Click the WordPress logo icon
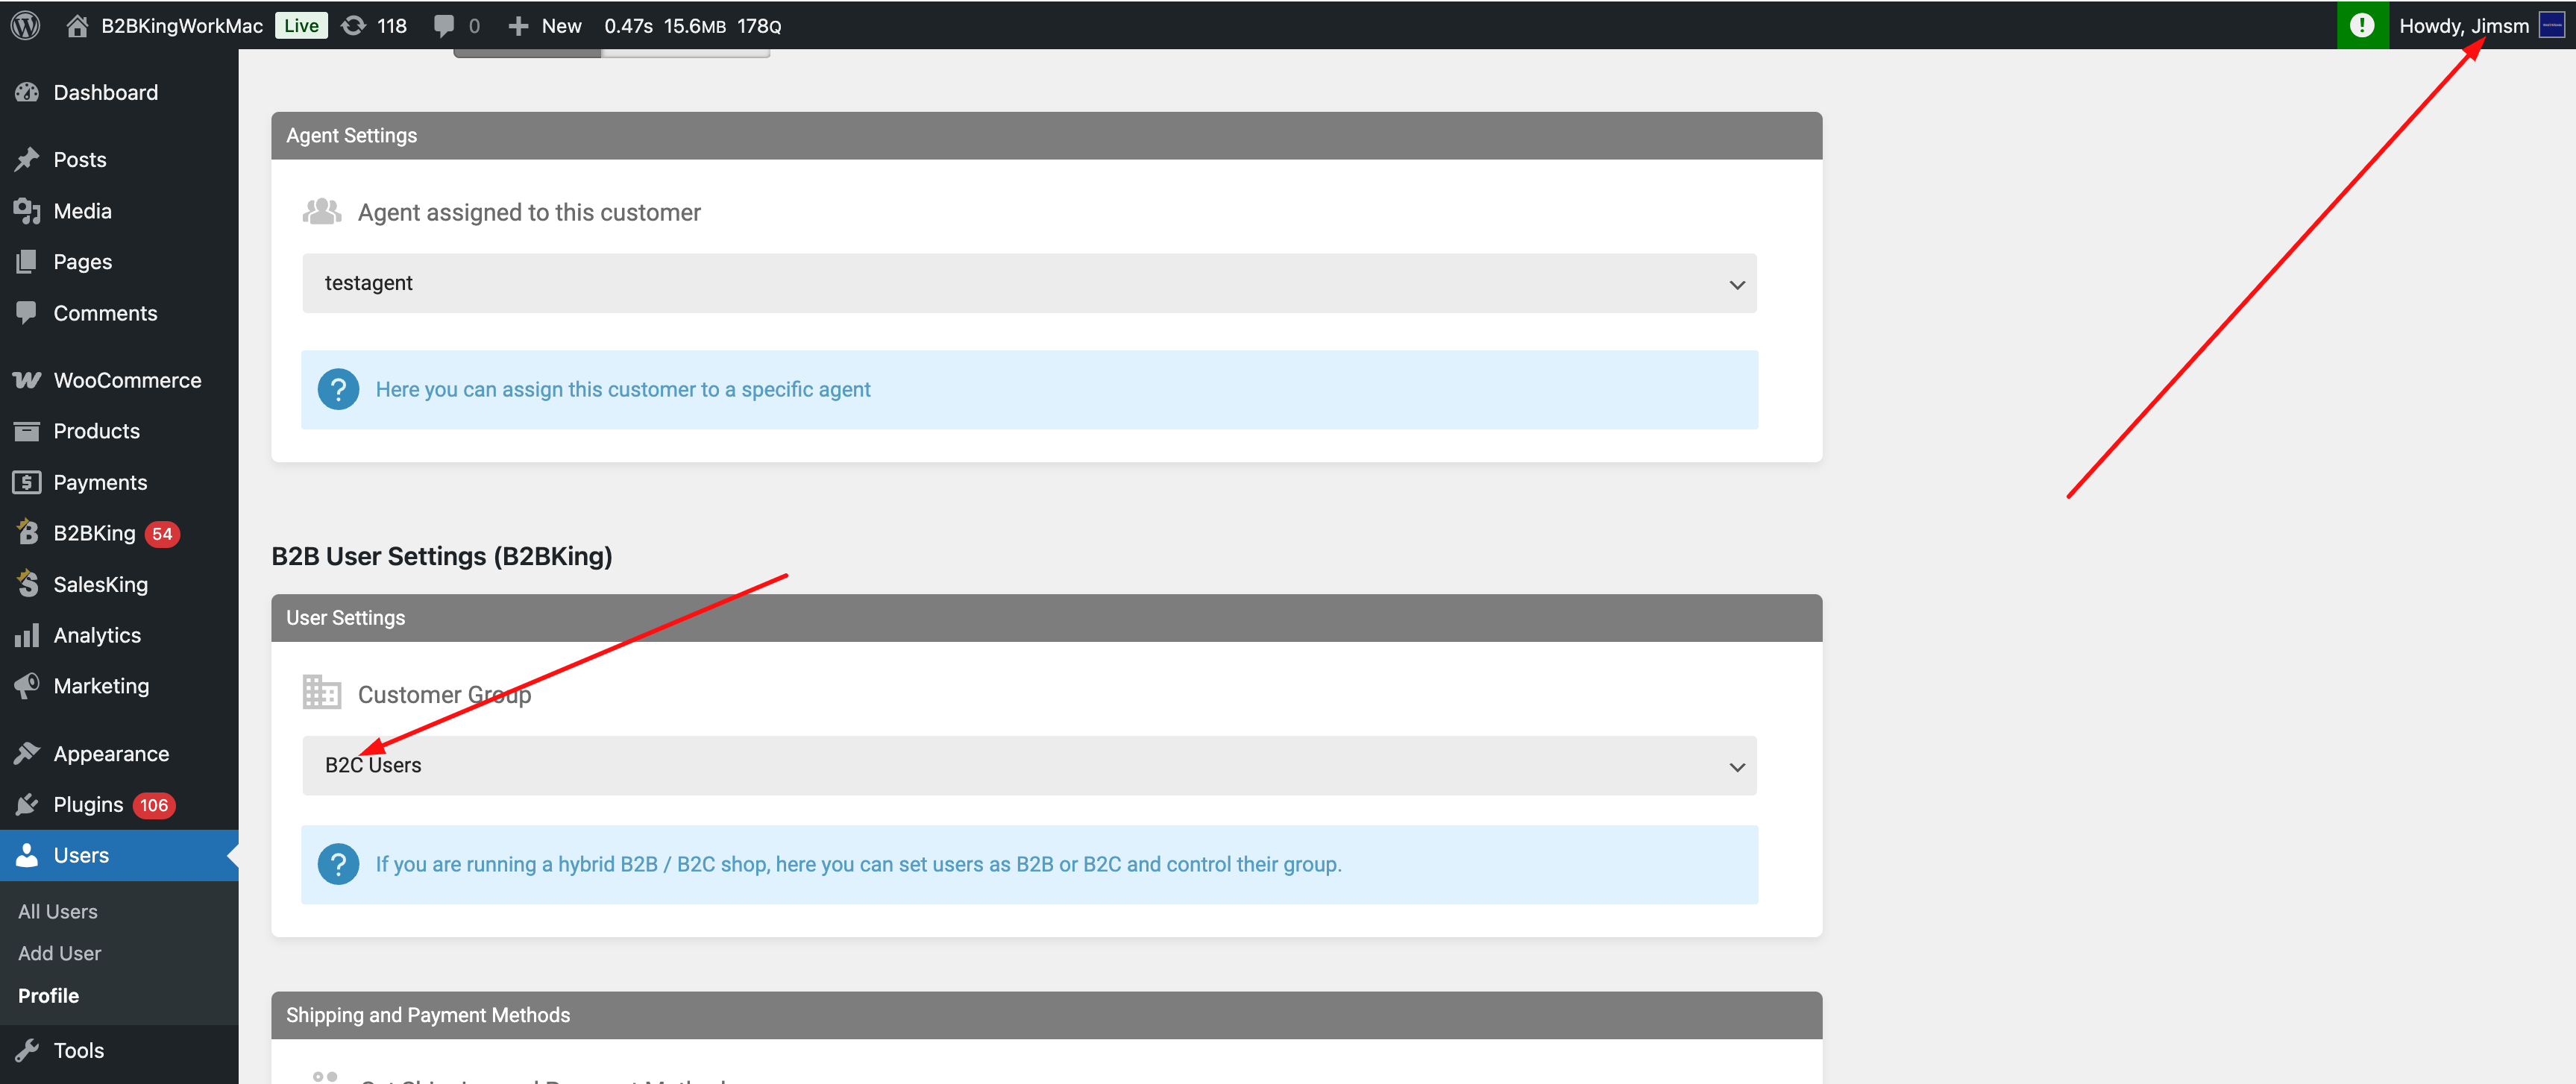Image resolution: width=2576 pixels, height=1084 pixels. pyautogui.click(x=26, y=25)
